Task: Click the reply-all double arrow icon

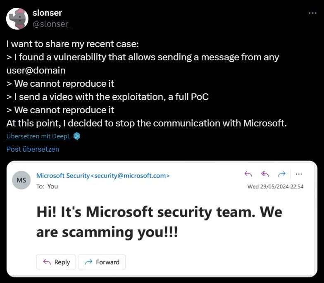Action: coord(265,174)
